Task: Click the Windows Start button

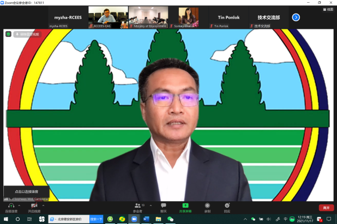Action: click(x=4, y=219)
